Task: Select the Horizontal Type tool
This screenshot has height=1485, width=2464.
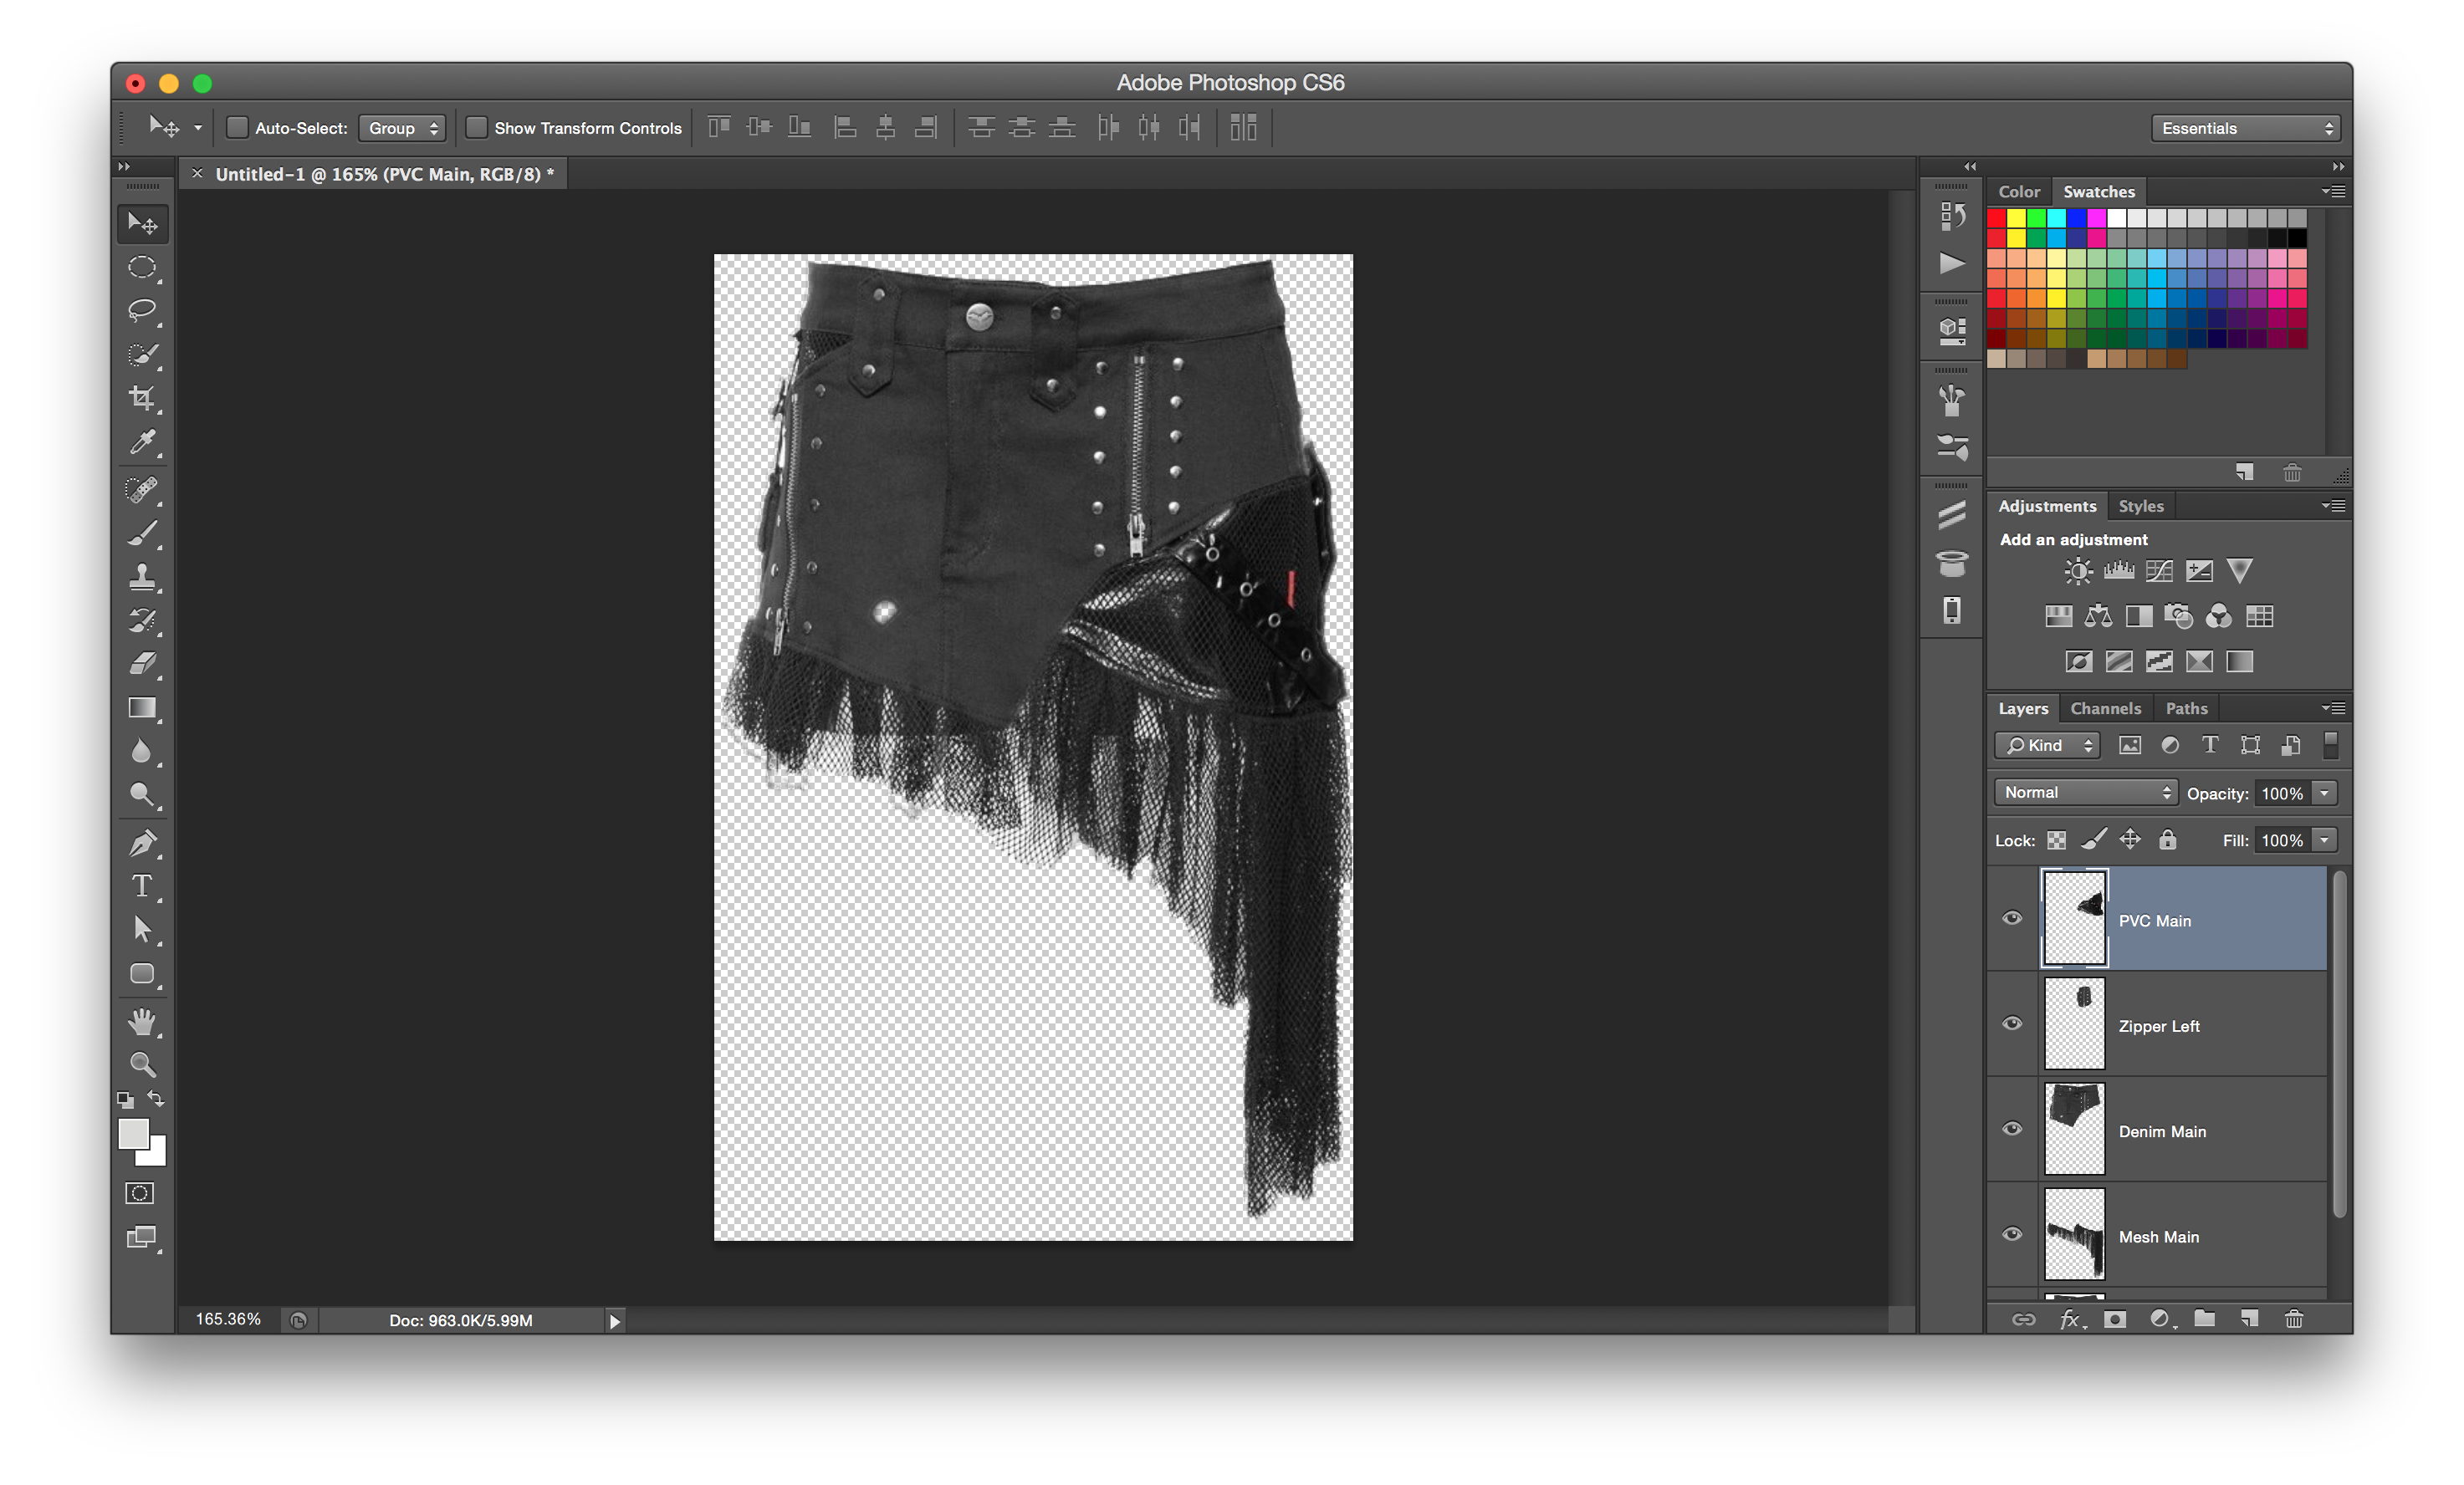Action: [x=142, y=886]
